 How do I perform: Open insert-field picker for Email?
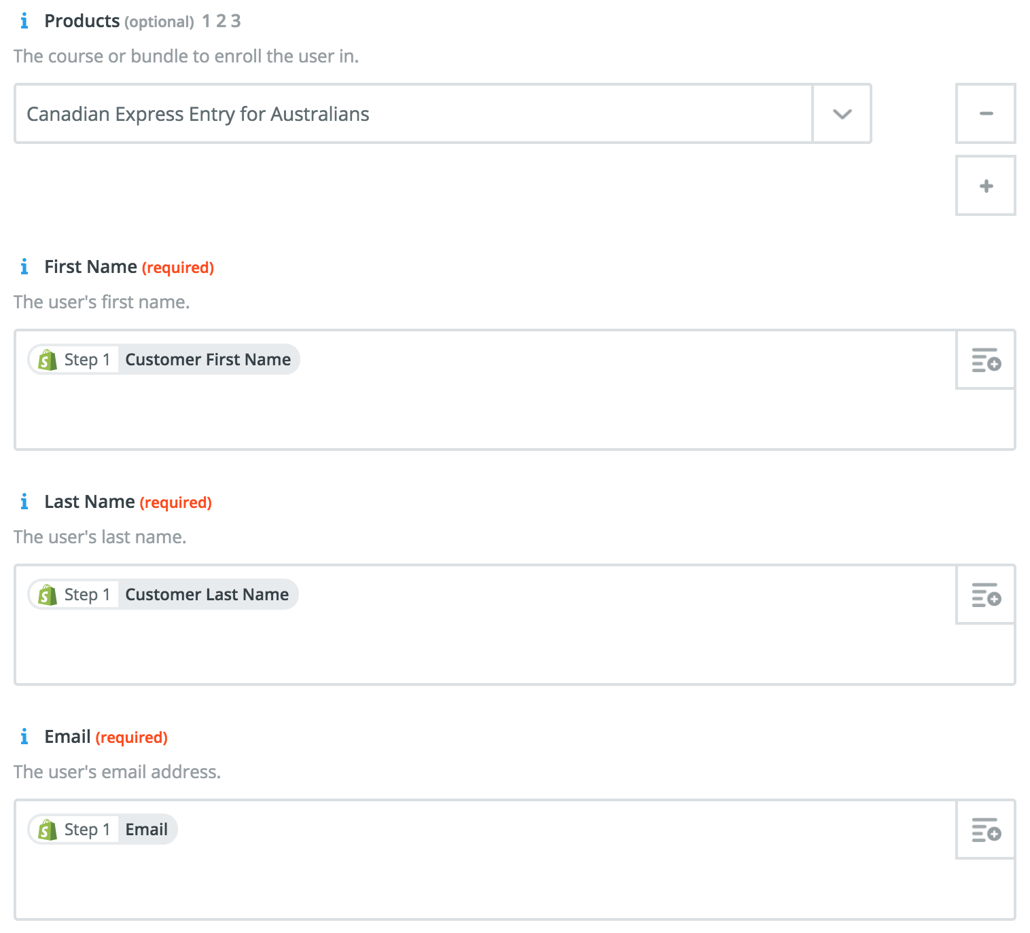coord(986,830)
